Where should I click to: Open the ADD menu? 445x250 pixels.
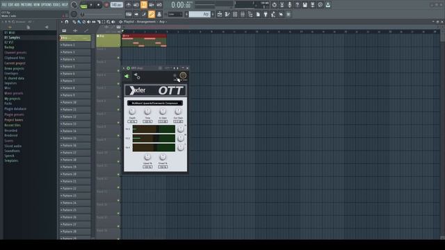(x=17, y=5)
